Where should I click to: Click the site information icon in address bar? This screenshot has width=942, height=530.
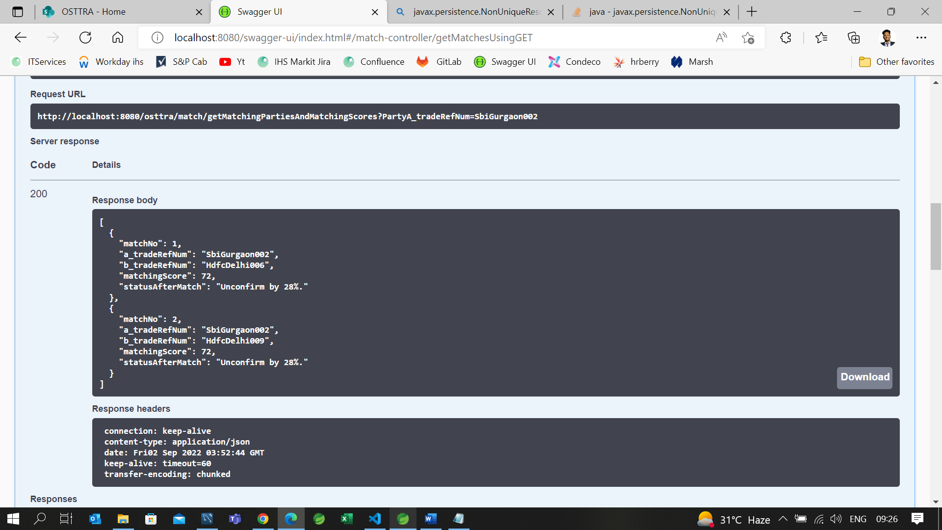[x=157, y=37]
